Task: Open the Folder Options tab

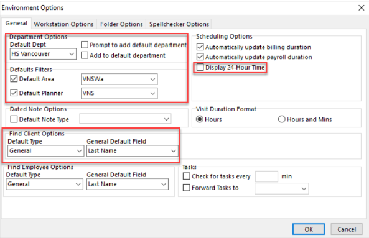Action: (121, 24)
